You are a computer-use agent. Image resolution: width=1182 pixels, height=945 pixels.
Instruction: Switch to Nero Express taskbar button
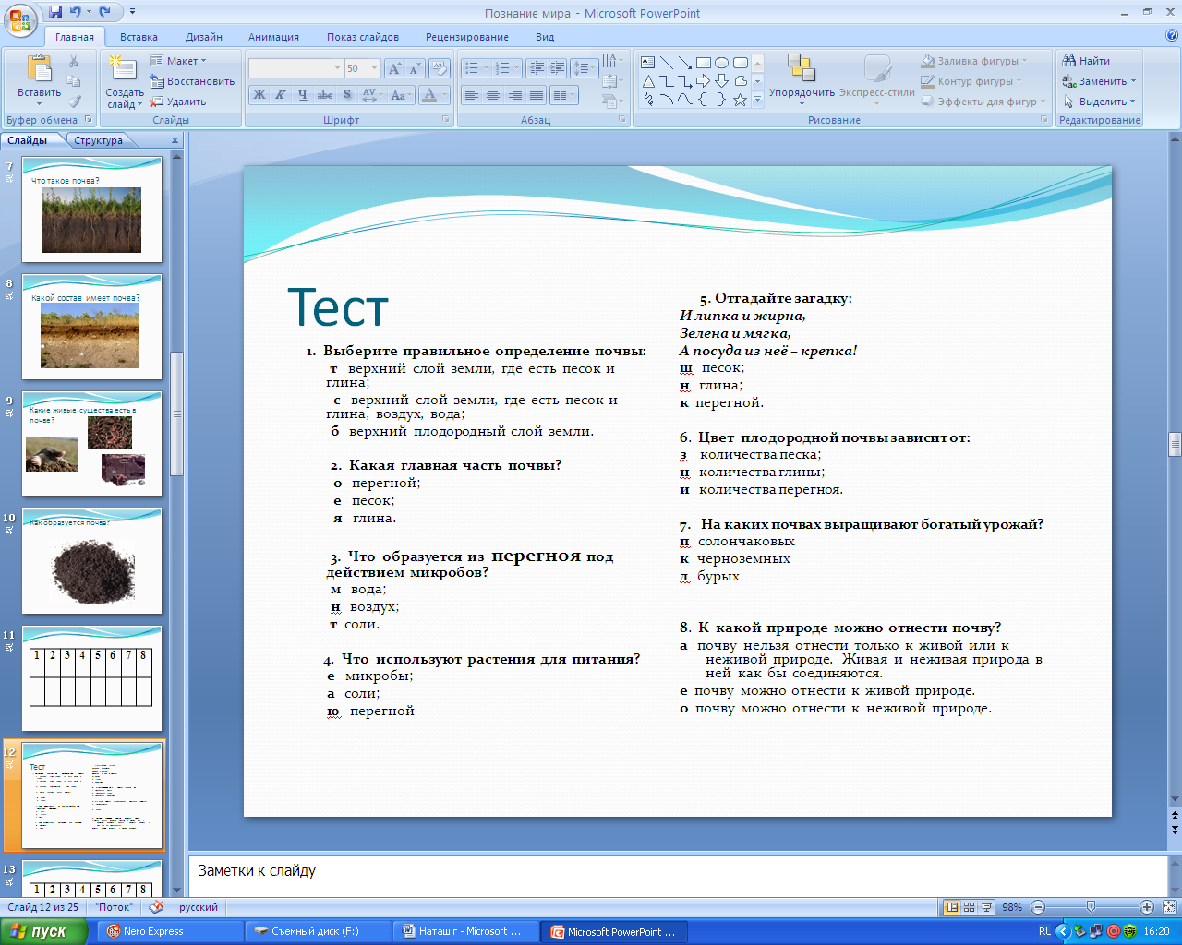tap(168, 931)
